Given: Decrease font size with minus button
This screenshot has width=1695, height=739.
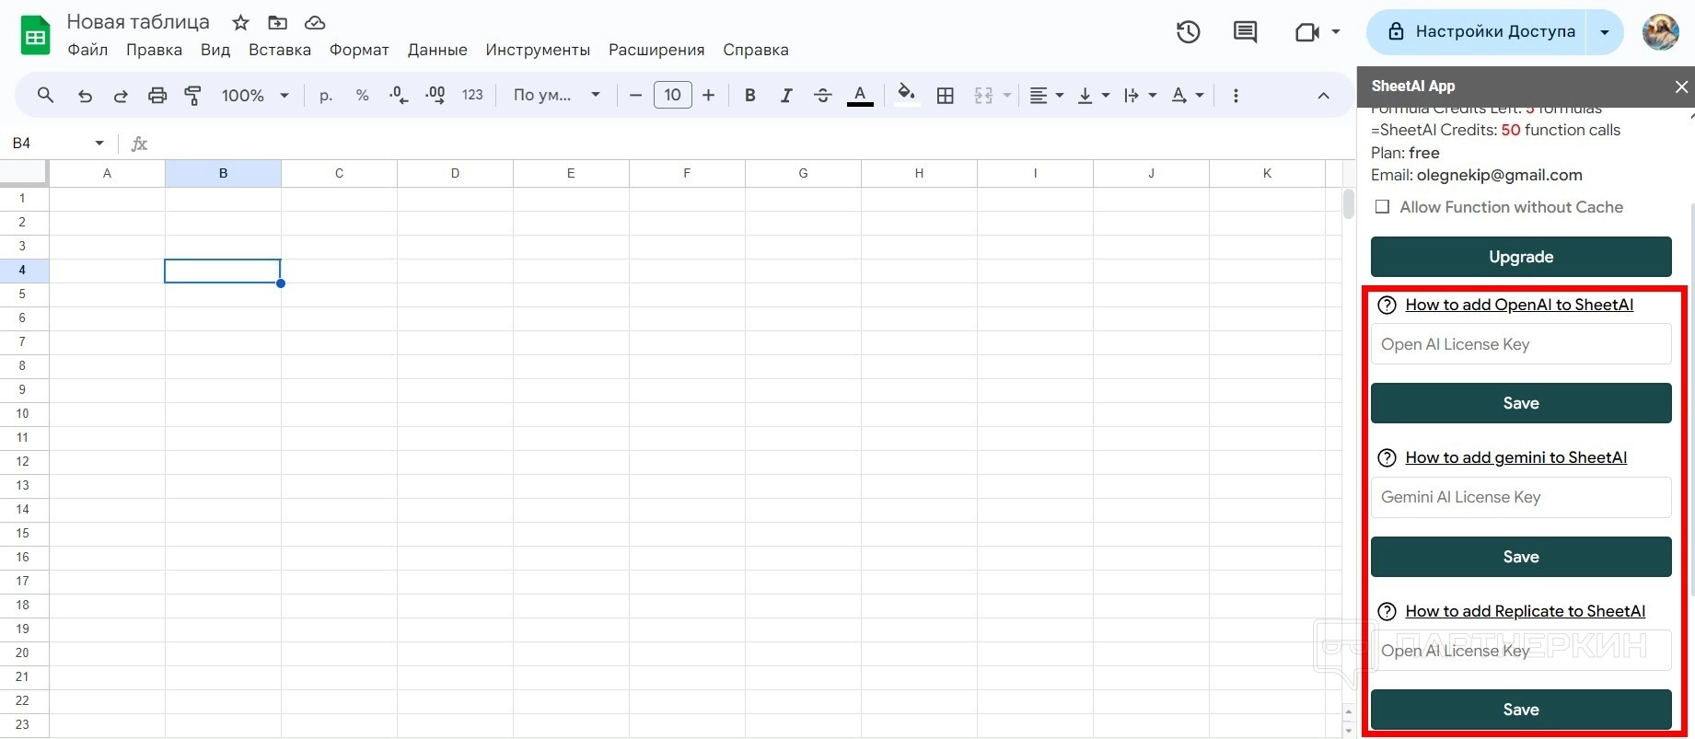Looking at the screenshot, I should [x=635, y=95].
